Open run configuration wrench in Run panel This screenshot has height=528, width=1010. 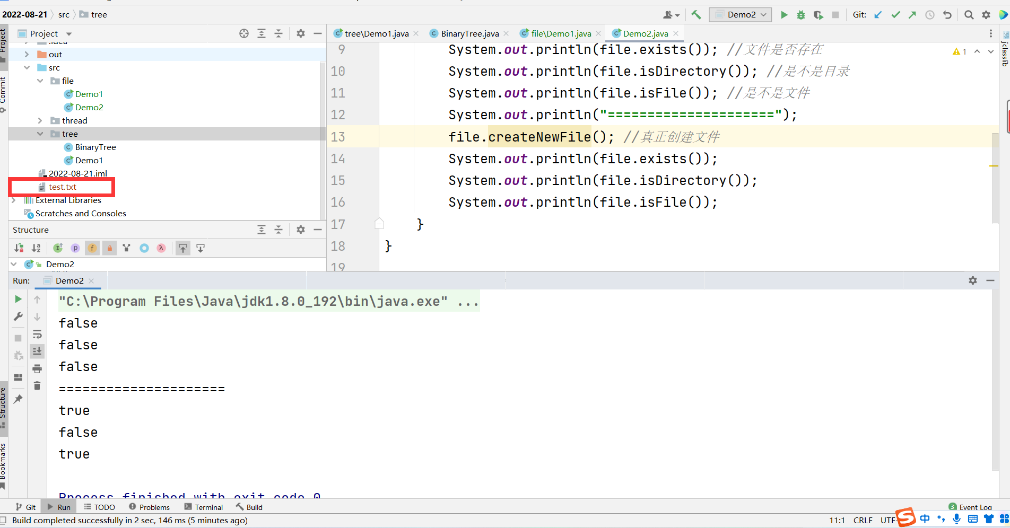(x=18, y=316)
